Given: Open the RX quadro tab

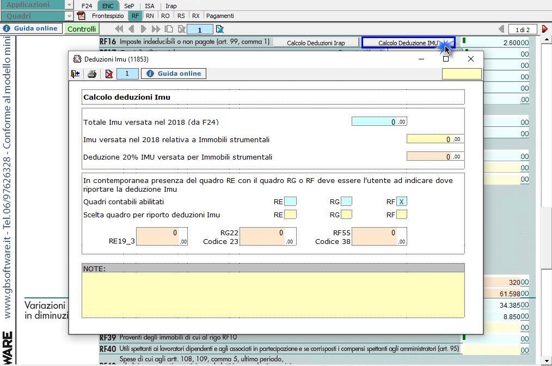Looking at the screenshot, I should pos(196,16).
